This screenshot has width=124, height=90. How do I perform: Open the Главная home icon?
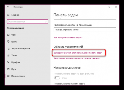point(8,15)
